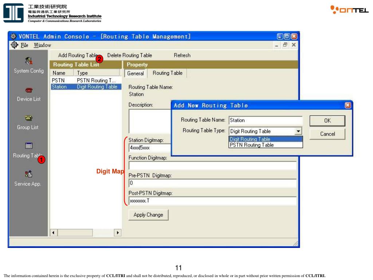This screenshot has width=373, height=280.
Task: Click the Digit Routing Table type cell
Action: click(x=97, y=87)
